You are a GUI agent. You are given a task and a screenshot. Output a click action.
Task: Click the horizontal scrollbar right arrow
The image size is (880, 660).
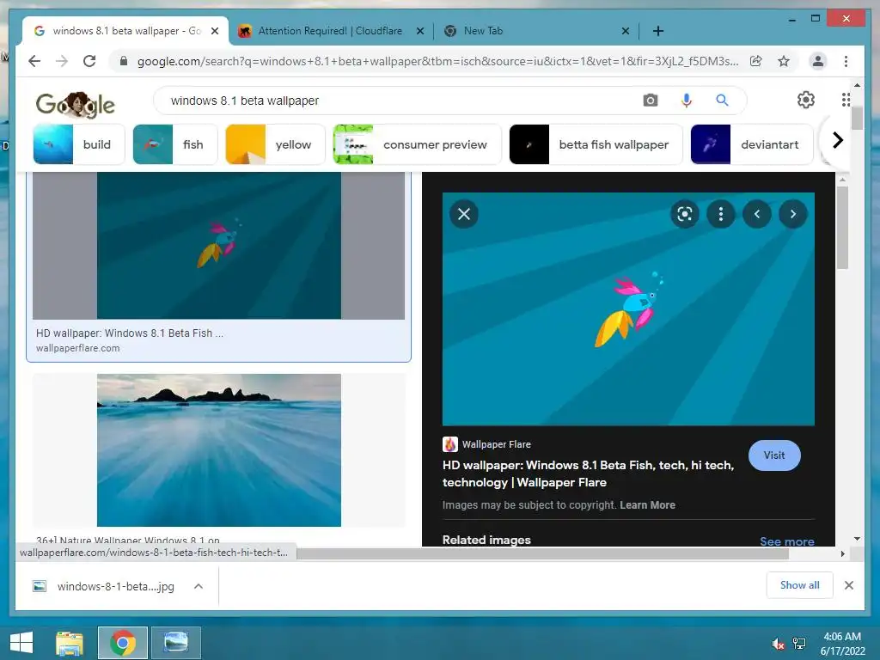[x=842, y=553]
